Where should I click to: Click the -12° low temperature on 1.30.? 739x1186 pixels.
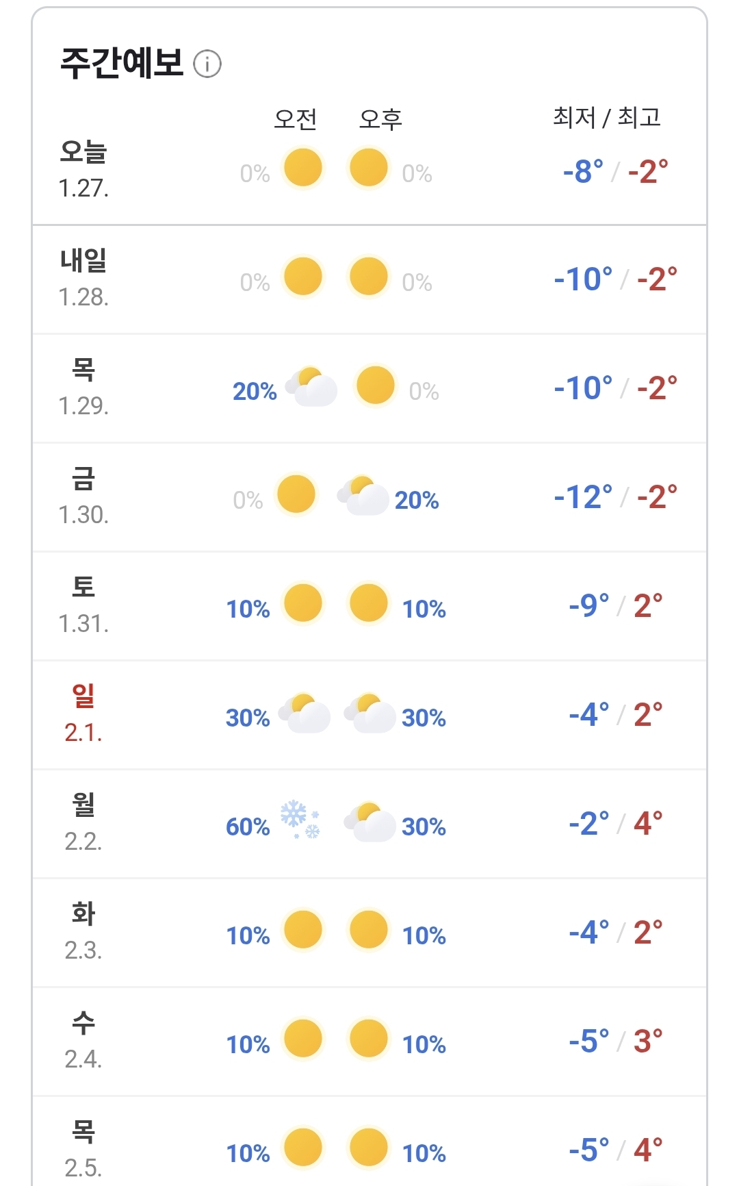583,497
